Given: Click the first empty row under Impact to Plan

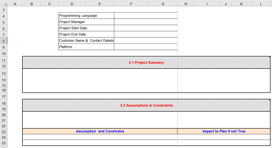Looking at the screenshot, I should coord(224,137).
